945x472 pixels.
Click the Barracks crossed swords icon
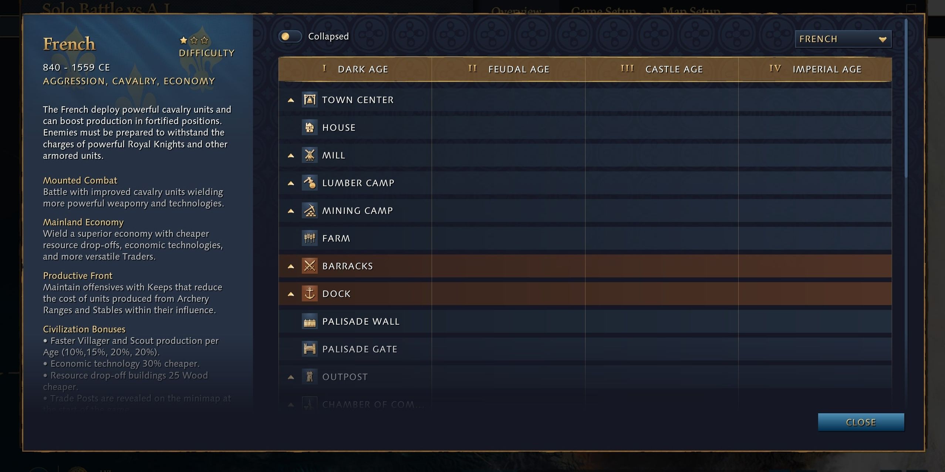tap(310, 266)
